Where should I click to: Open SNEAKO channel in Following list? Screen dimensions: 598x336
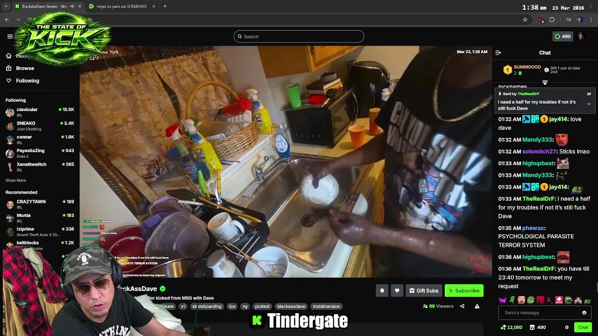click(x=40, y=126)
